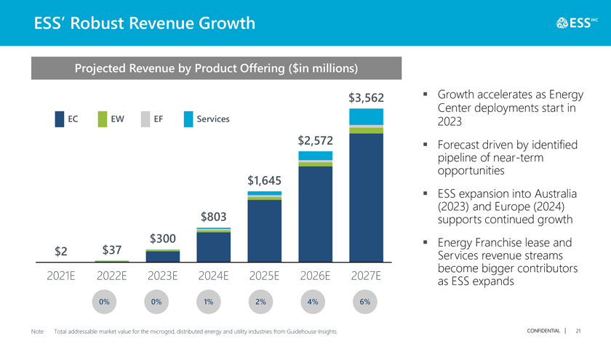Click the 'Projected Revenue by Product Offering' header

pyautogui.click(x=216, y=68)
